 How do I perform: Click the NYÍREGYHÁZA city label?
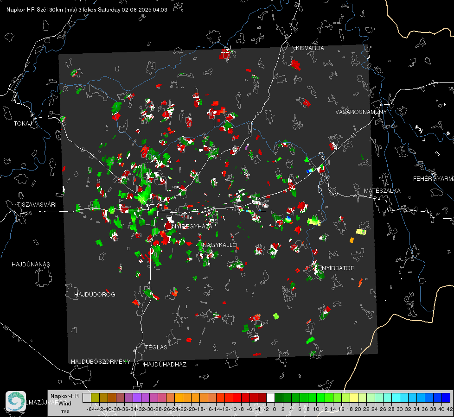[x=192, y=226]
